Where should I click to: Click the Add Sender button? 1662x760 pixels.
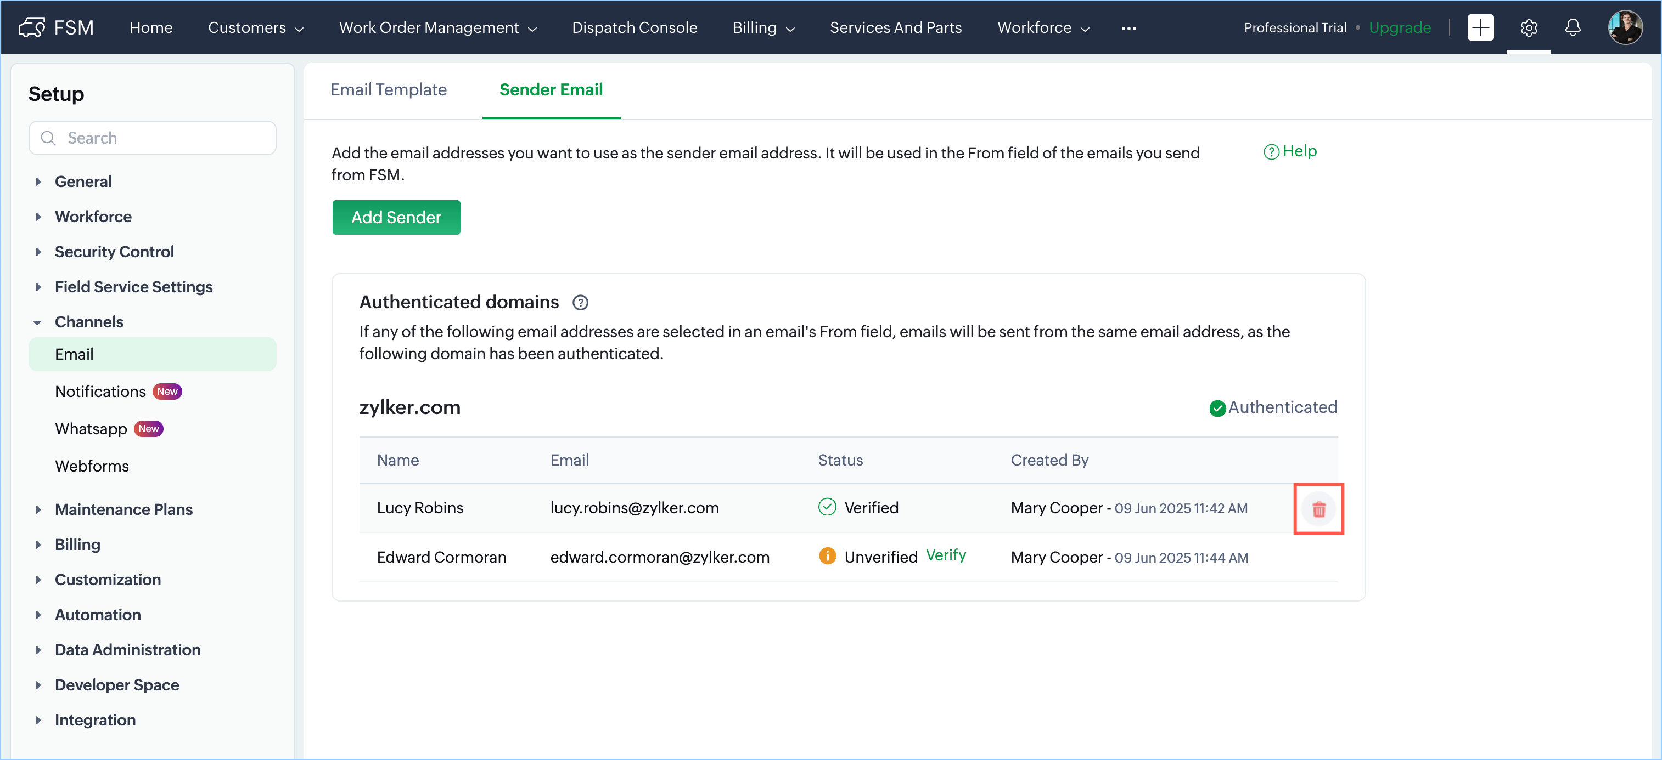click(x=396, y=217)
